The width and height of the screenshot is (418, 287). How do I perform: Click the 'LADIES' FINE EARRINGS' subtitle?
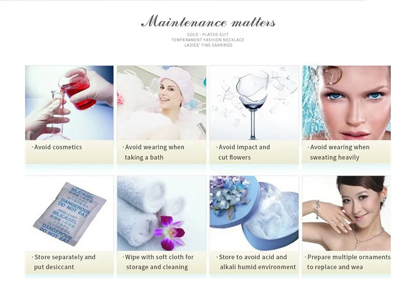pyautogui.click(x=208, y=45)
